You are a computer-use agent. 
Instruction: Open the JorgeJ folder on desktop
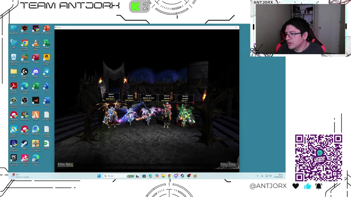[x=14, y=73]
